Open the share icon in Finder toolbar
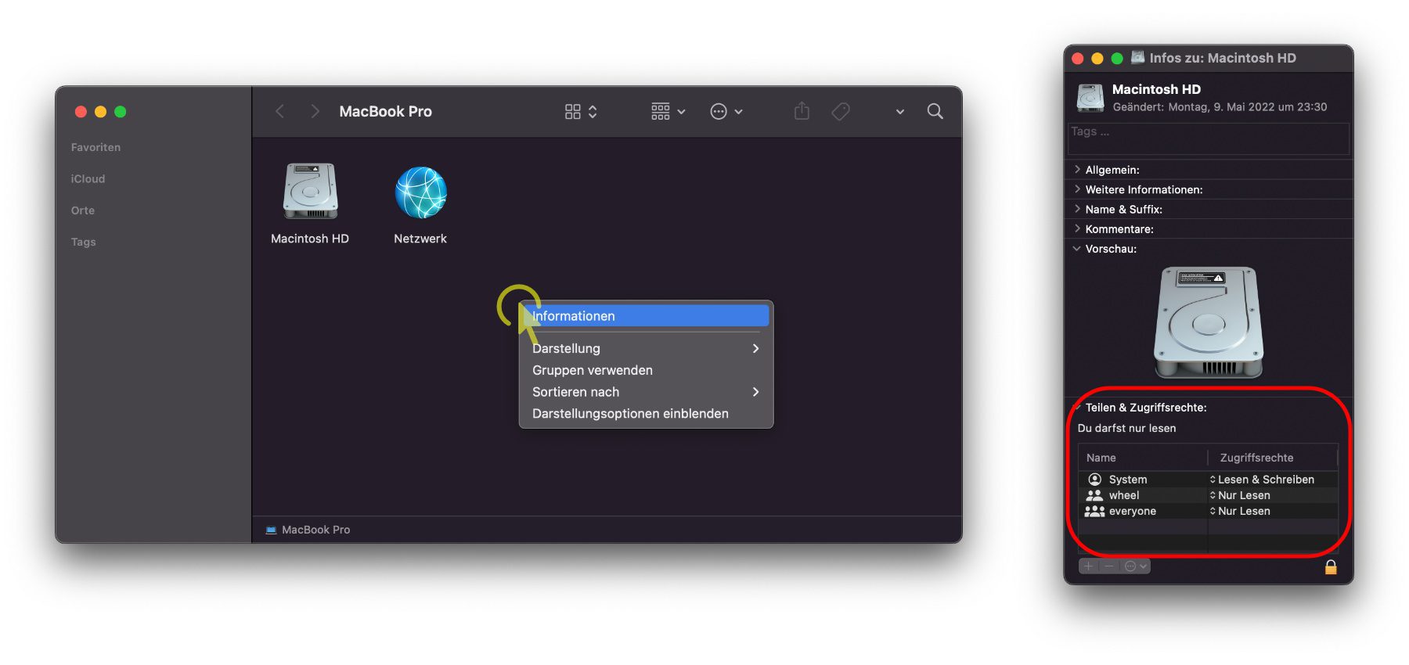 pyautogui.click(x=802, y=111)
